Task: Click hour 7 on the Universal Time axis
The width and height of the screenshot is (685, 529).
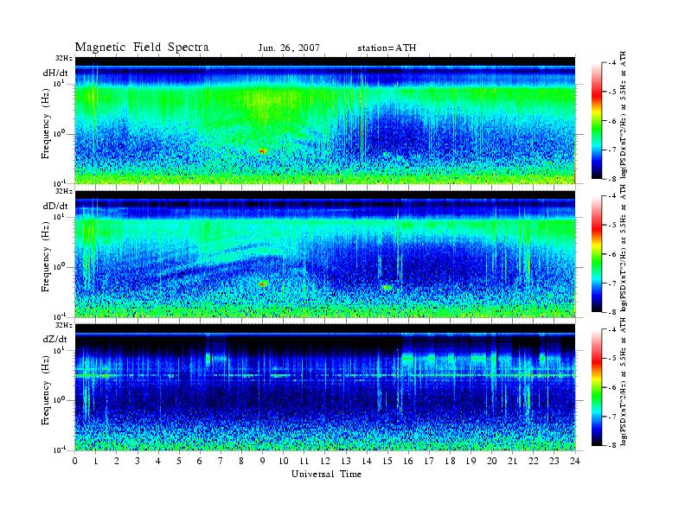Action: pos(221,461)
